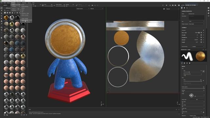Viewport: 210px width, 118px height.
Task: Select the Polygon Fill tool
Action: [2, 16]
